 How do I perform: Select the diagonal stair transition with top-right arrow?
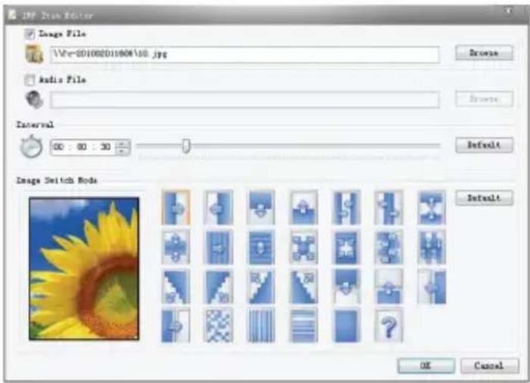click(304, 286)
